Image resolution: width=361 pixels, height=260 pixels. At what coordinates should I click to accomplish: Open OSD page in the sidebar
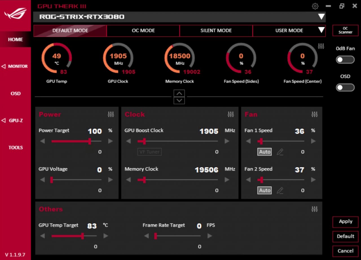click(15, 94)
